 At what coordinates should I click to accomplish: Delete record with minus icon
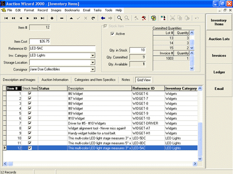62,18
